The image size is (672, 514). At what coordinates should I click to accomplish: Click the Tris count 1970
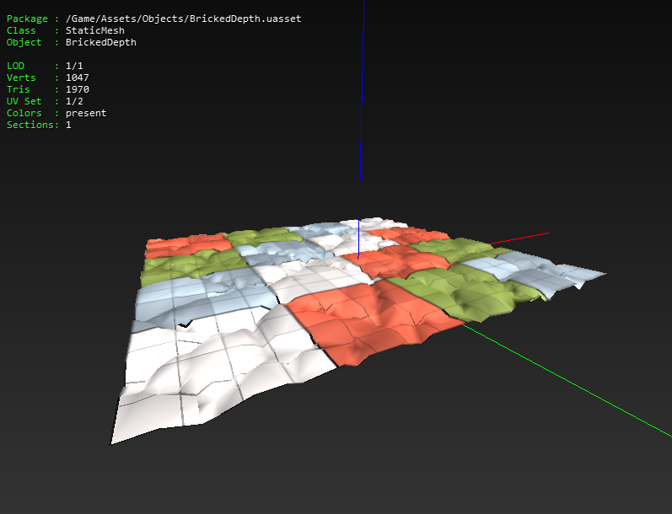click(x=77, y=89)
